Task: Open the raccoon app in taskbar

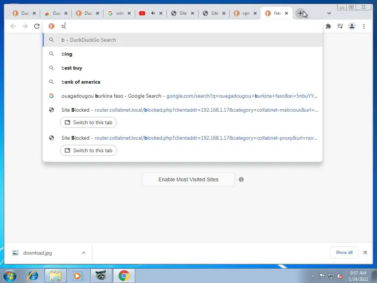Action: tap(101, 276)
